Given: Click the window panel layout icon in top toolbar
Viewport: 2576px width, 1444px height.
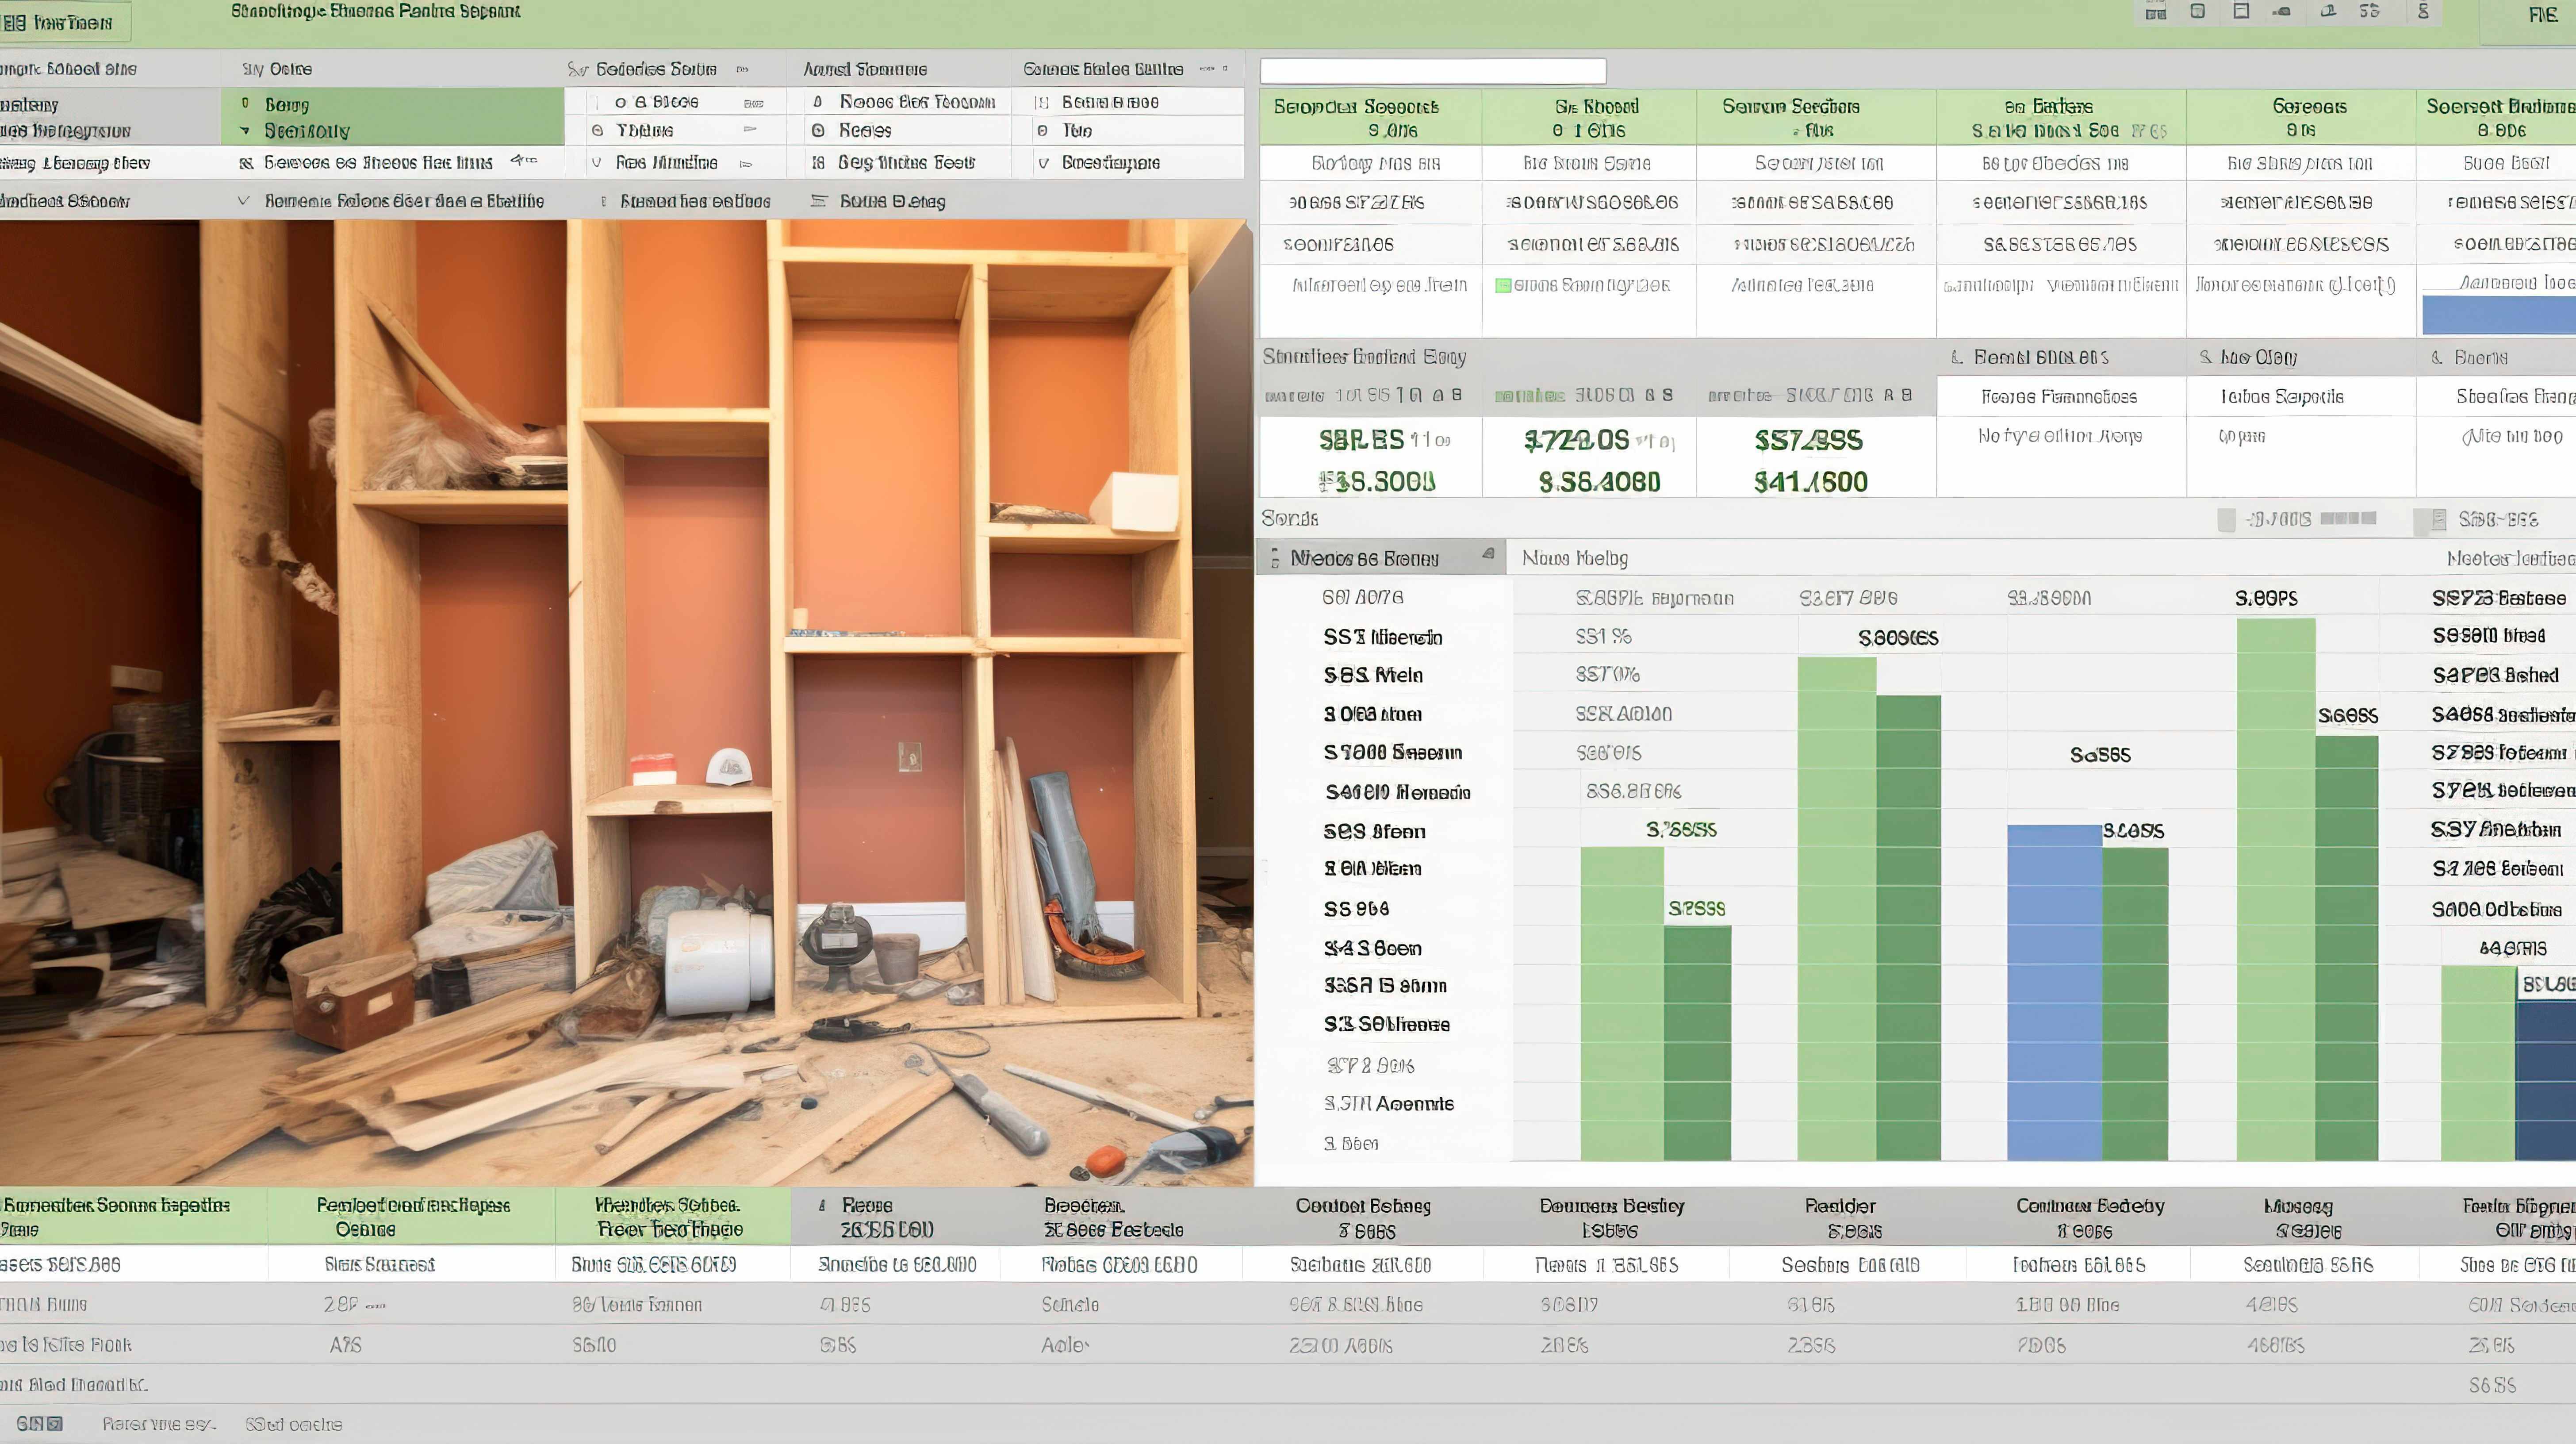Looking at the screenshot, I should click(x=2241, y=12).
